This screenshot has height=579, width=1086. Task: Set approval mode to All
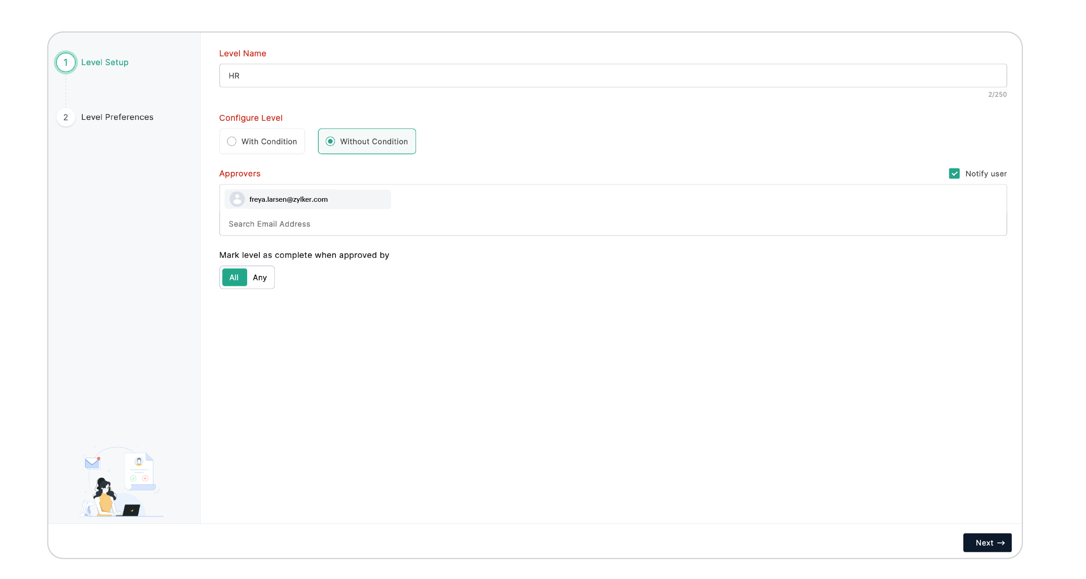(x=234, y=277)
